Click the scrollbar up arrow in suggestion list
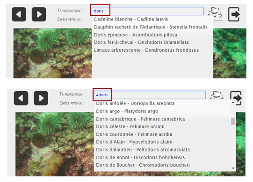The height and width of the screenshot is (182, 253). (233, 103)
